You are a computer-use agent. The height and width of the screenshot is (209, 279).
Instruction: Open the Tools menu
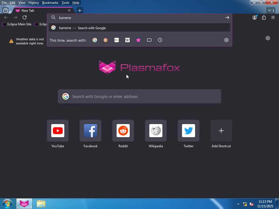click(x=65, y=3)
